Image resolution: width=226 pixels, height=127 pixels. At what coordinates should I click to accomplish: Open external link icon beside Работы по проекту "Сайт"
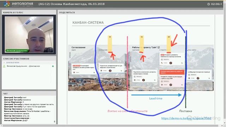pos(159,47)
